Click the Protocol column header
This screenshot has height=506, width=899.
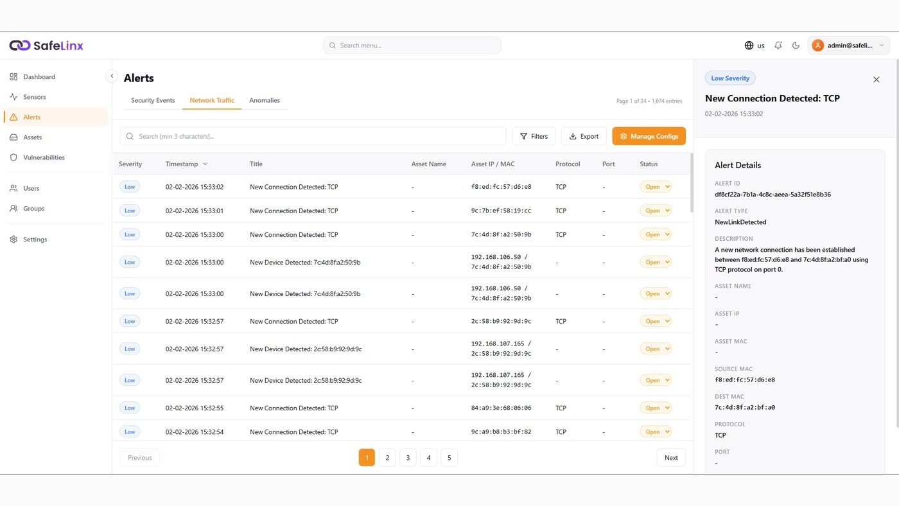click(568, 164)
